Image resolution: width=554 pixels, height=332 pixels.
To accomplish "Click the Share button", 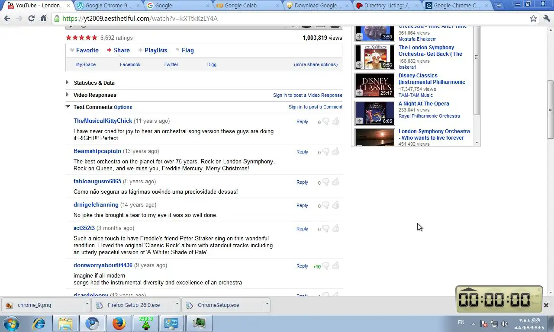I will point(118,50).
